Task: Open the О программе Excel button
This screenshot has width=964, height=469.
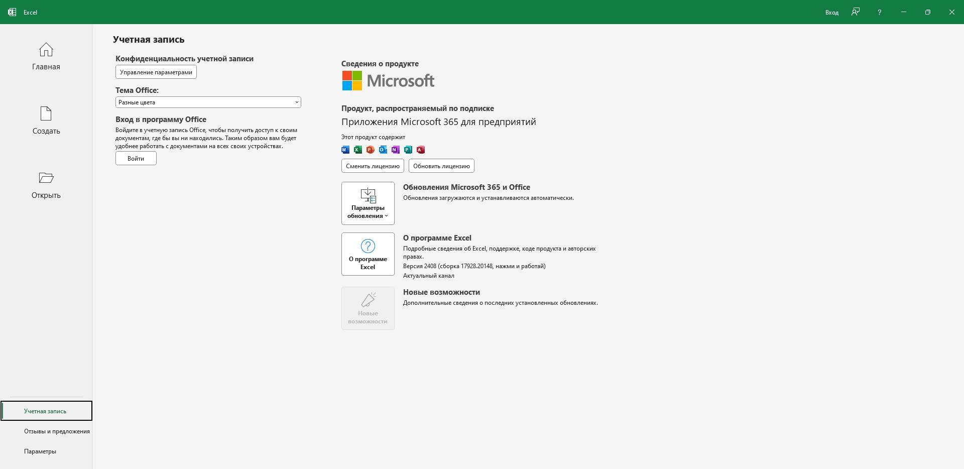Action: tap(368, 254)
